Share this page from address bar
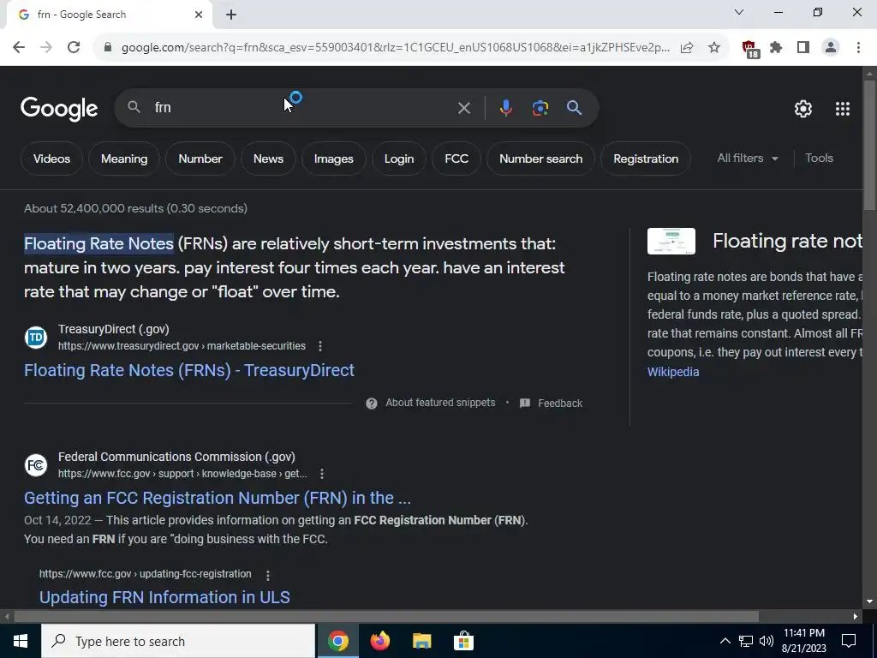Viewport: 877px width, 658px height. tap(687, 48)
